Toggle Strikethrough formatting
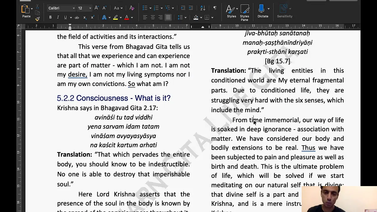This screenshot has width=377, height=212. pyautogui.click(x=77, y=18)
